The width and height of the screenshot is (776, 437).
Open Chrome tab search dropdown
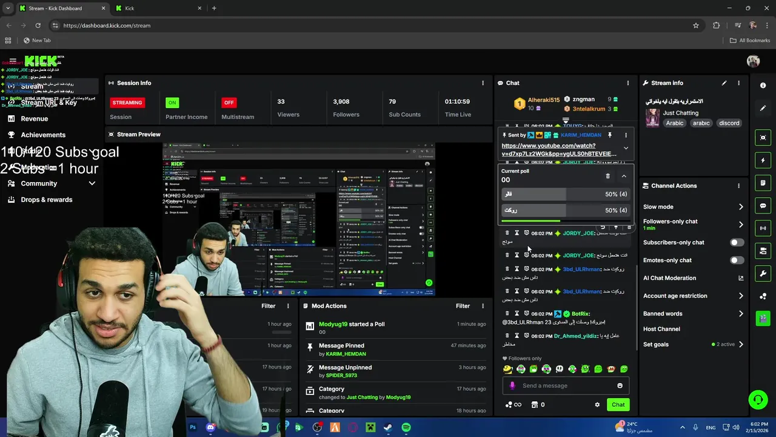(8, 8)
